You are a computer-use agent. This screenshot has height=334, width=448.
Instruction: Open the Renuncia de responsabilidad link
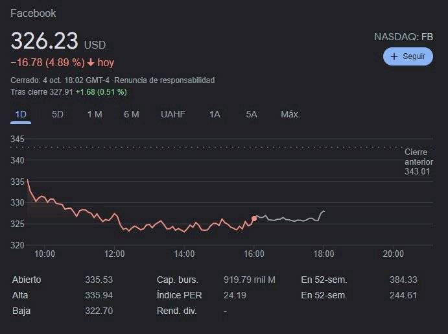pyautogui.click(x=164, y=80)
